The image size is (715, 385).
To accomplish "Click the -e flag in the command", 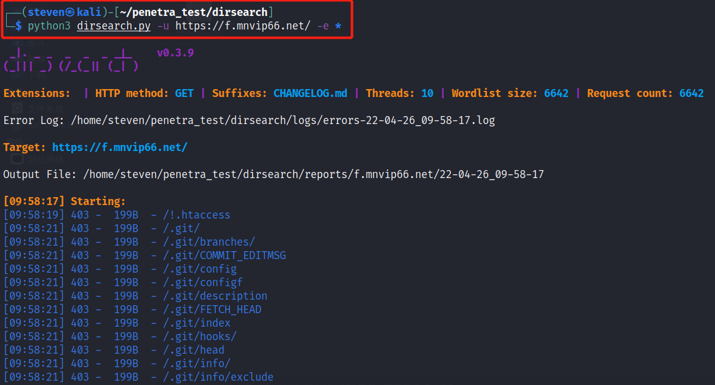I will [323, 26].
